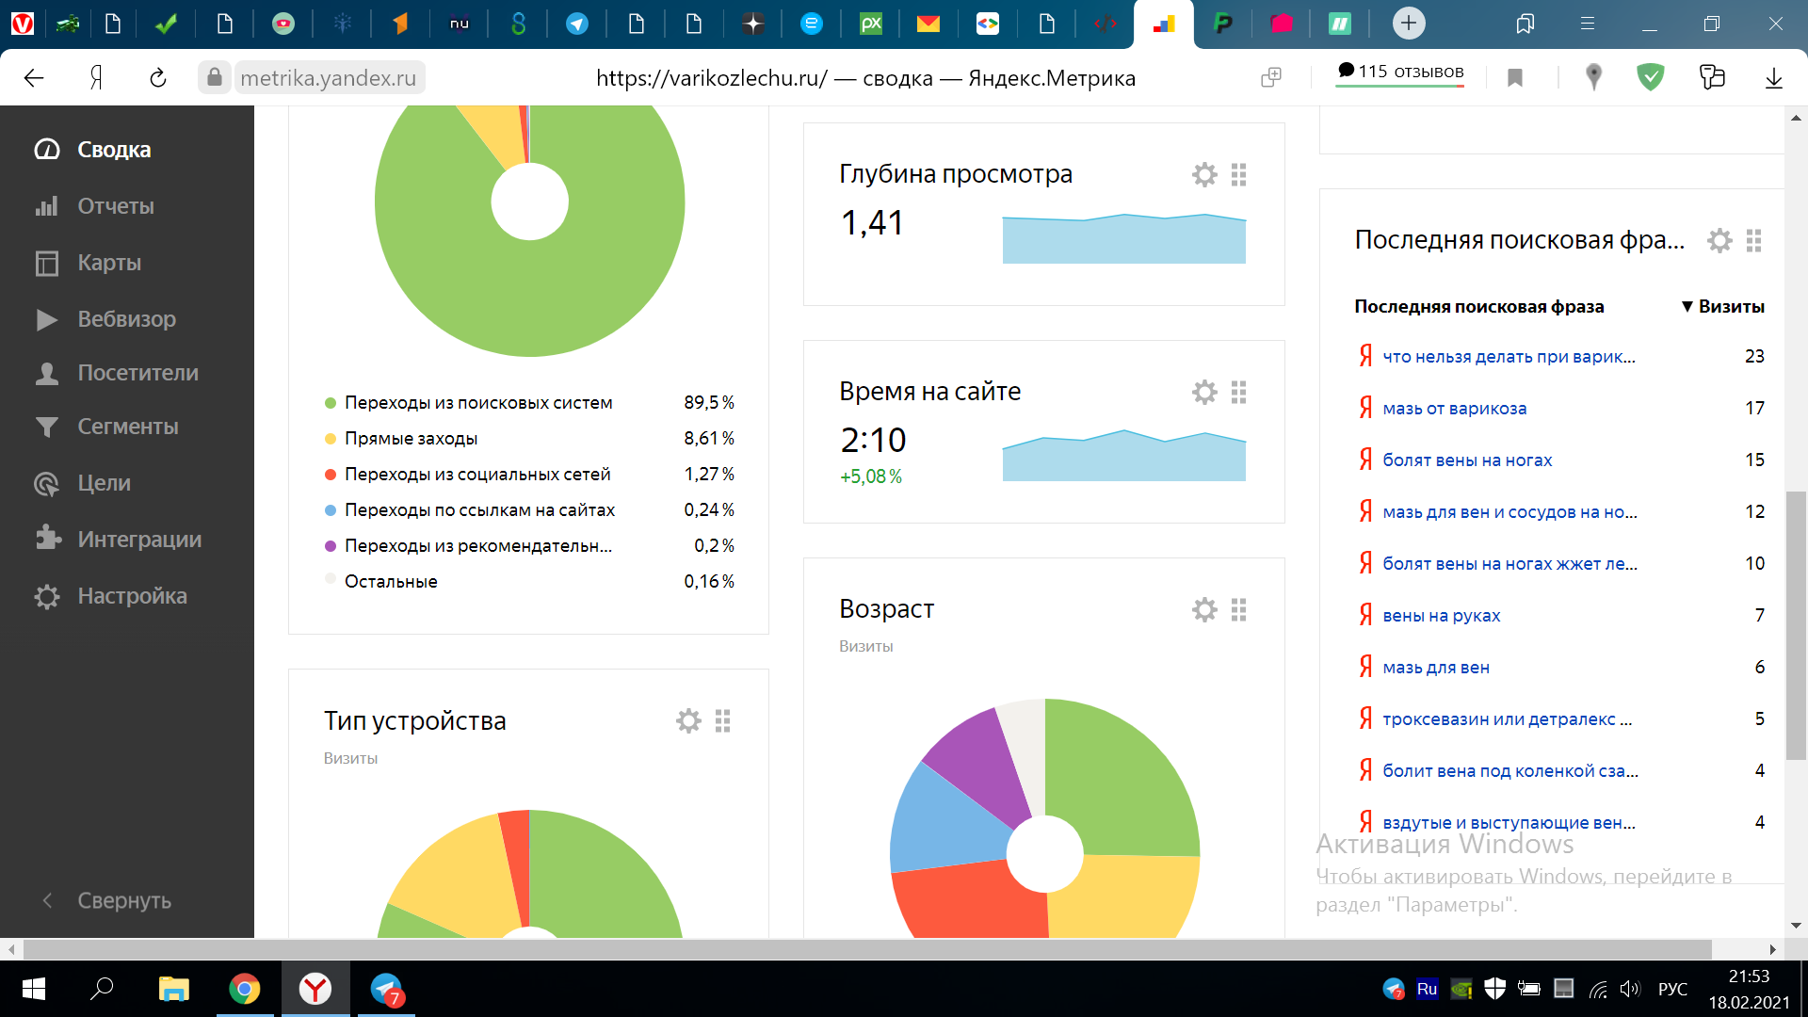Open File Explorer from taskbar

(173, 989)
